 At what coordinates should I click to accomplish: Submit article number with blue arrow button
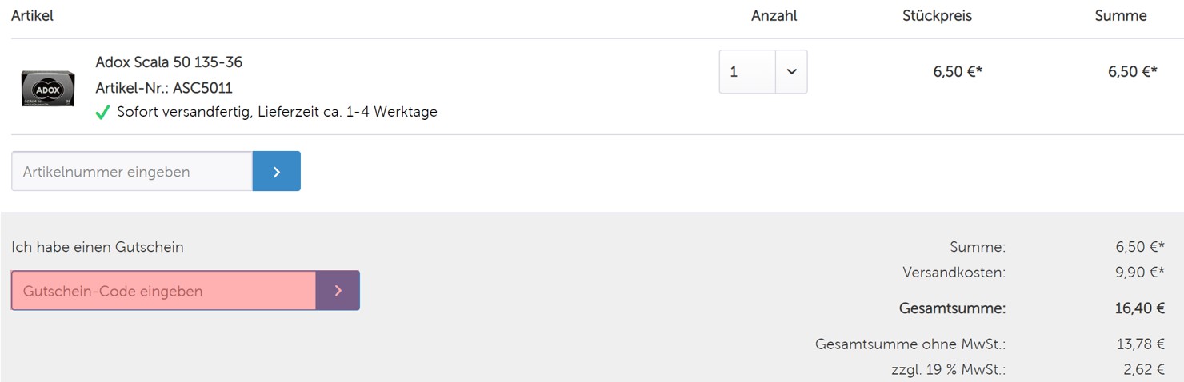click(277, 172)
